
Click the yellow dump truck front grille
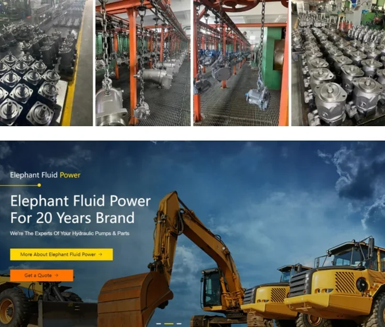344,282
